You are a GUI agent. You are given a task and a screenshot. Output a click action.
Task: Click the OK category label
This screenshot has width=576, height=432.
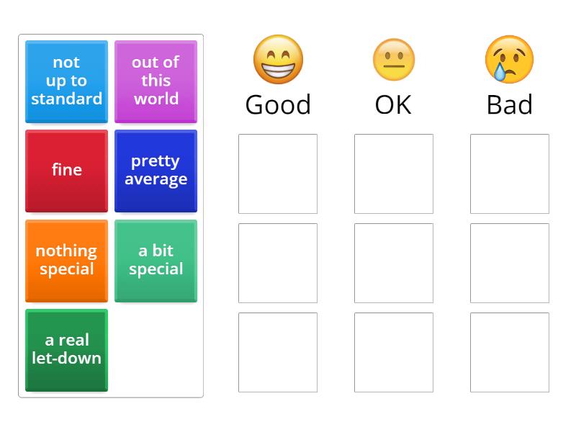click(393, 105)
